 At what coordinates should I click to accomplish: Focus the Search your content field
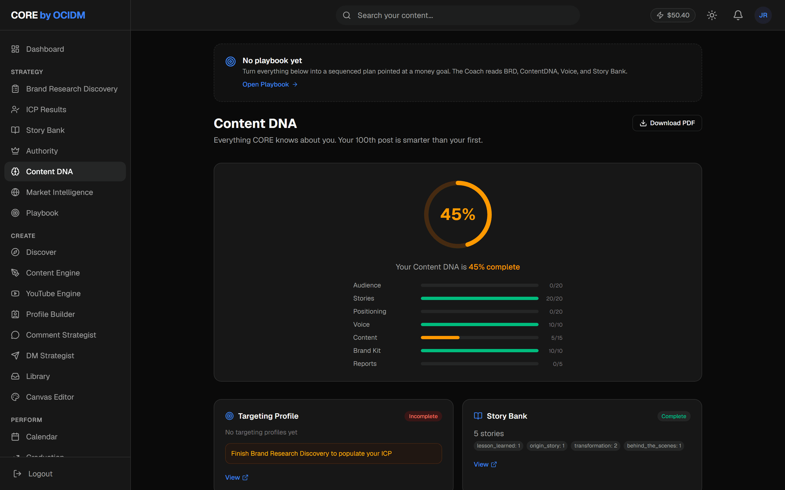458,15
